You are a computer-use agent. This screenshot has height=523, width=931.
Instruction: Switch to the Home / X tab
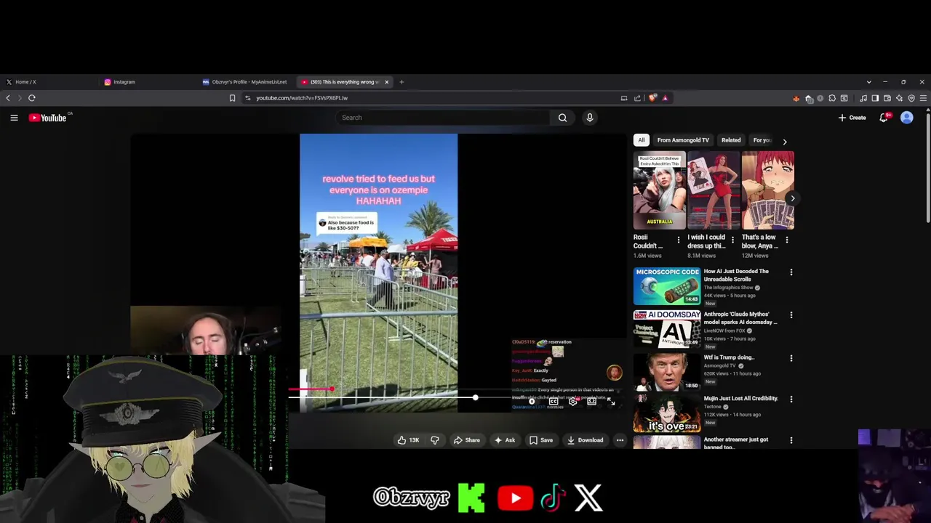[x=49, y=82]
